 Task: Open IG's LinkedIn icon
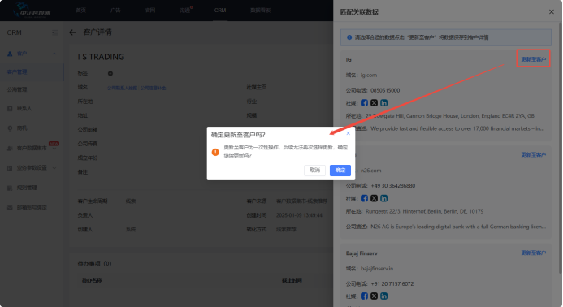pyautogui.click(x=383, y=103)
